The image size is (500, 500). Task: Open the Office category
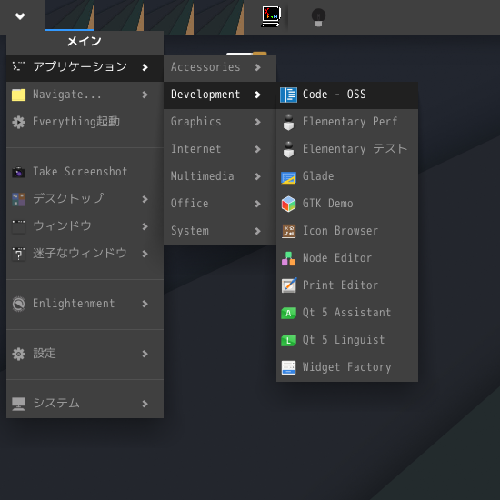click(x=220, y=204)
